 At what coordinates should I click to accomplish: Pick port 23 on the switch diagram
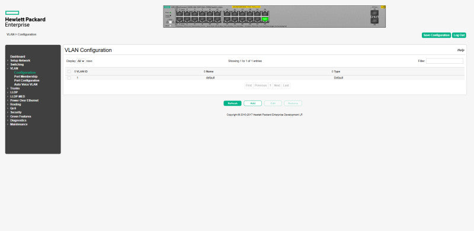click(x=265, y=14)
